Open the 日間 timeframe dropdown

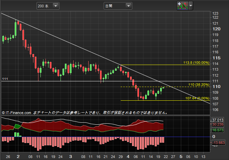118,6
